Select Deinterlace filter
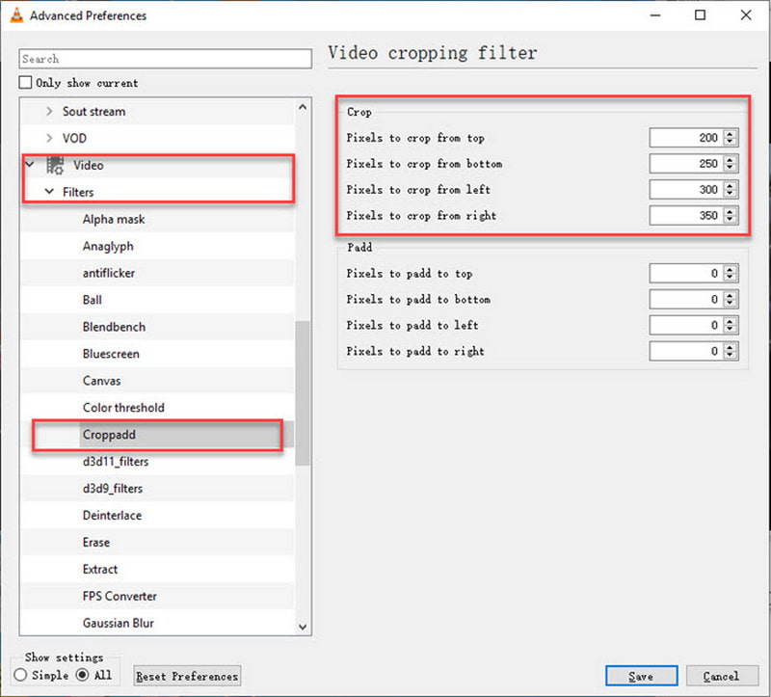Image resolution: width=771 pixels, height=697 pixels. pyautogui.click(x=112, y=515)
